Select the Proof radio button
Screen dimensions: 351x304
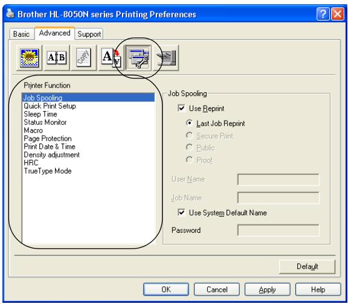(x=189, y=160)
